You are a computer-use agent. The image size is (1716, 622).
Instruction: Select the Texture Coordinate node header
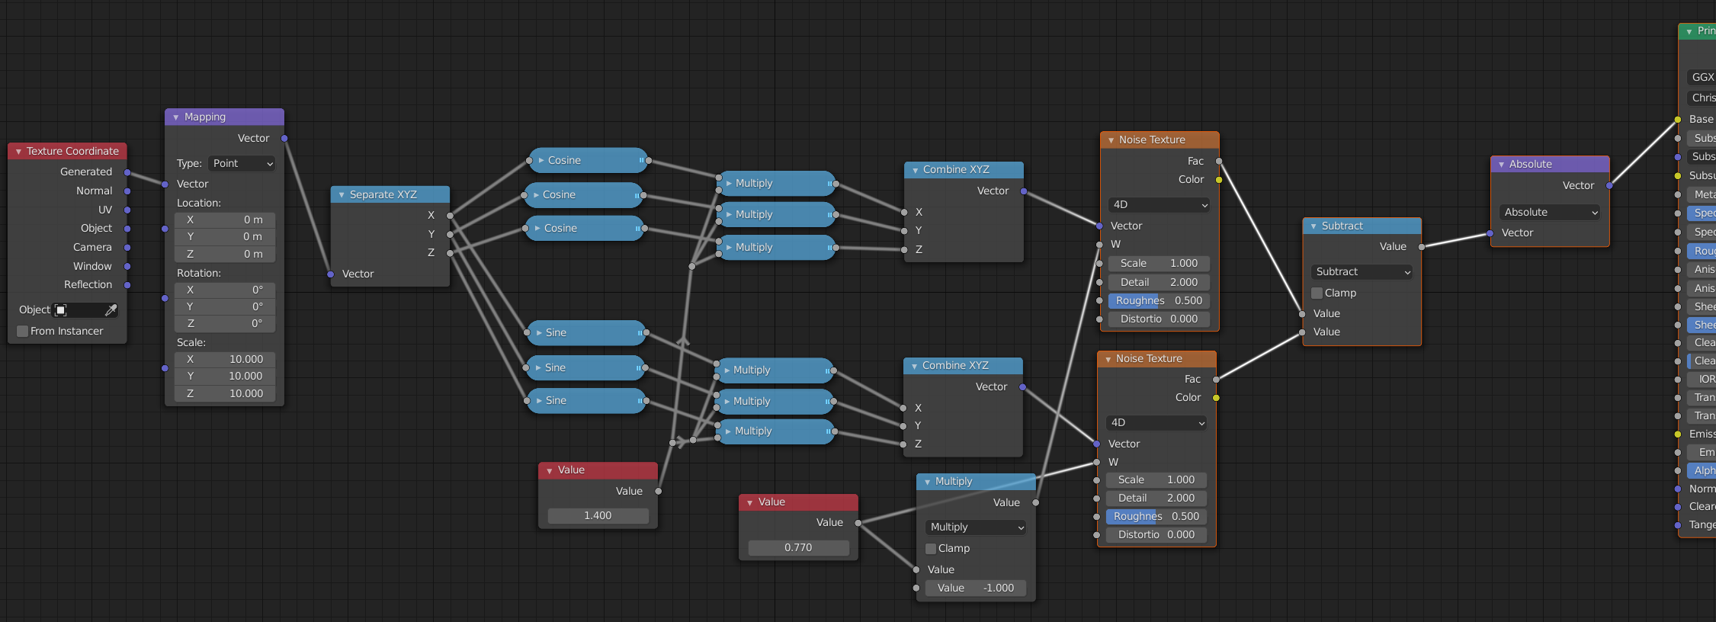pos(67,152)
